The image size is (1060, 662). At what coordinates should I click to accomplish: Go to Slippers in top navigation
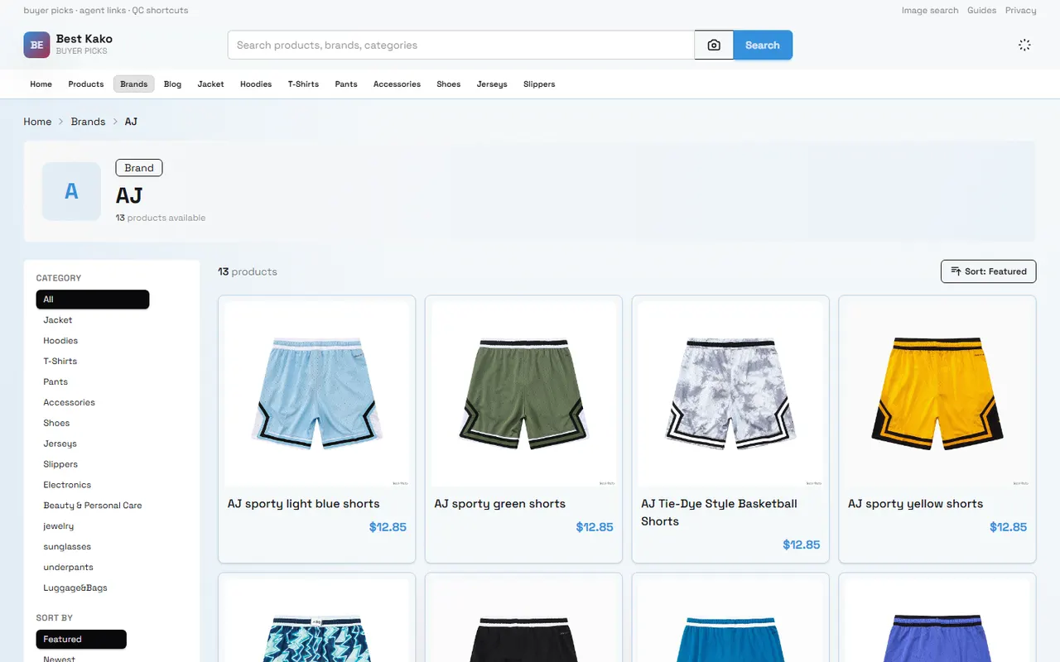(x=539, y=84)
